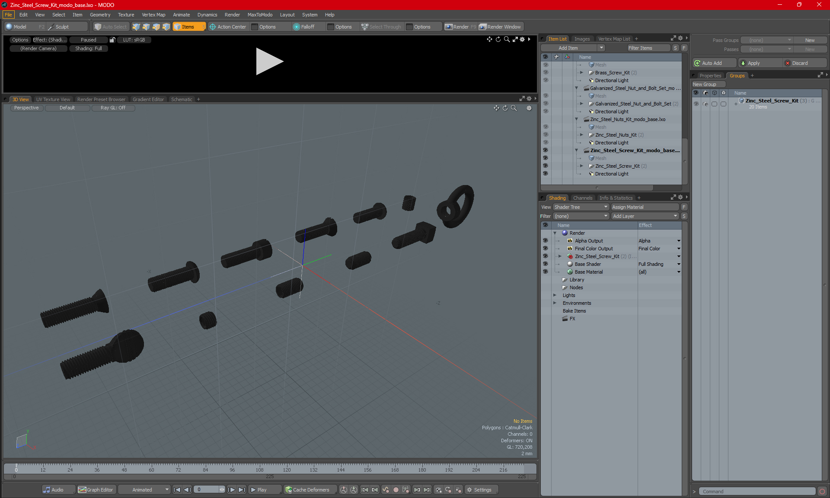The image size is (830, 498).
Task: Open Add Layer dropdown
Action: click(x=645, y=216)
